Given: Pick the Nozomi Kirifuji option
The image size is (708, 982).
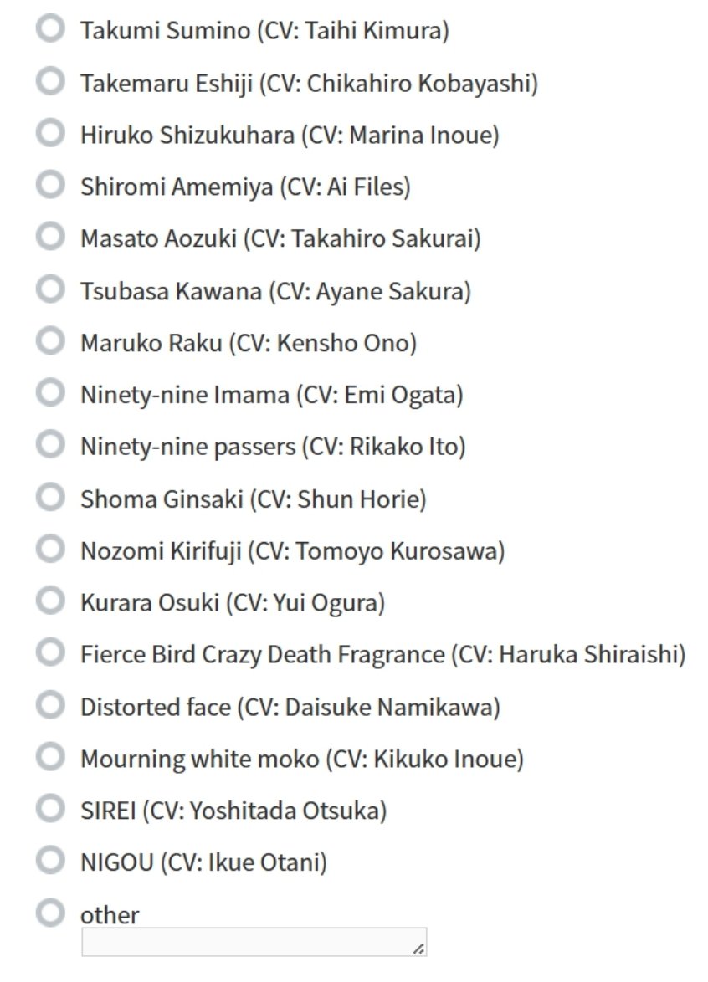Looking at the screenshot, I should pos(50,550).
